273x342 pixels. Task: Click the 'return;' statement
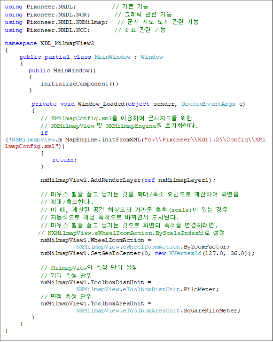tap(64, 160)
